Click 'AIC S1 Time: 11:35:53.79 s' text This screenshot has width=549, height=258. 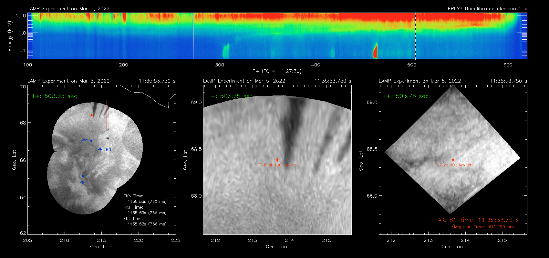coord(478,220)
